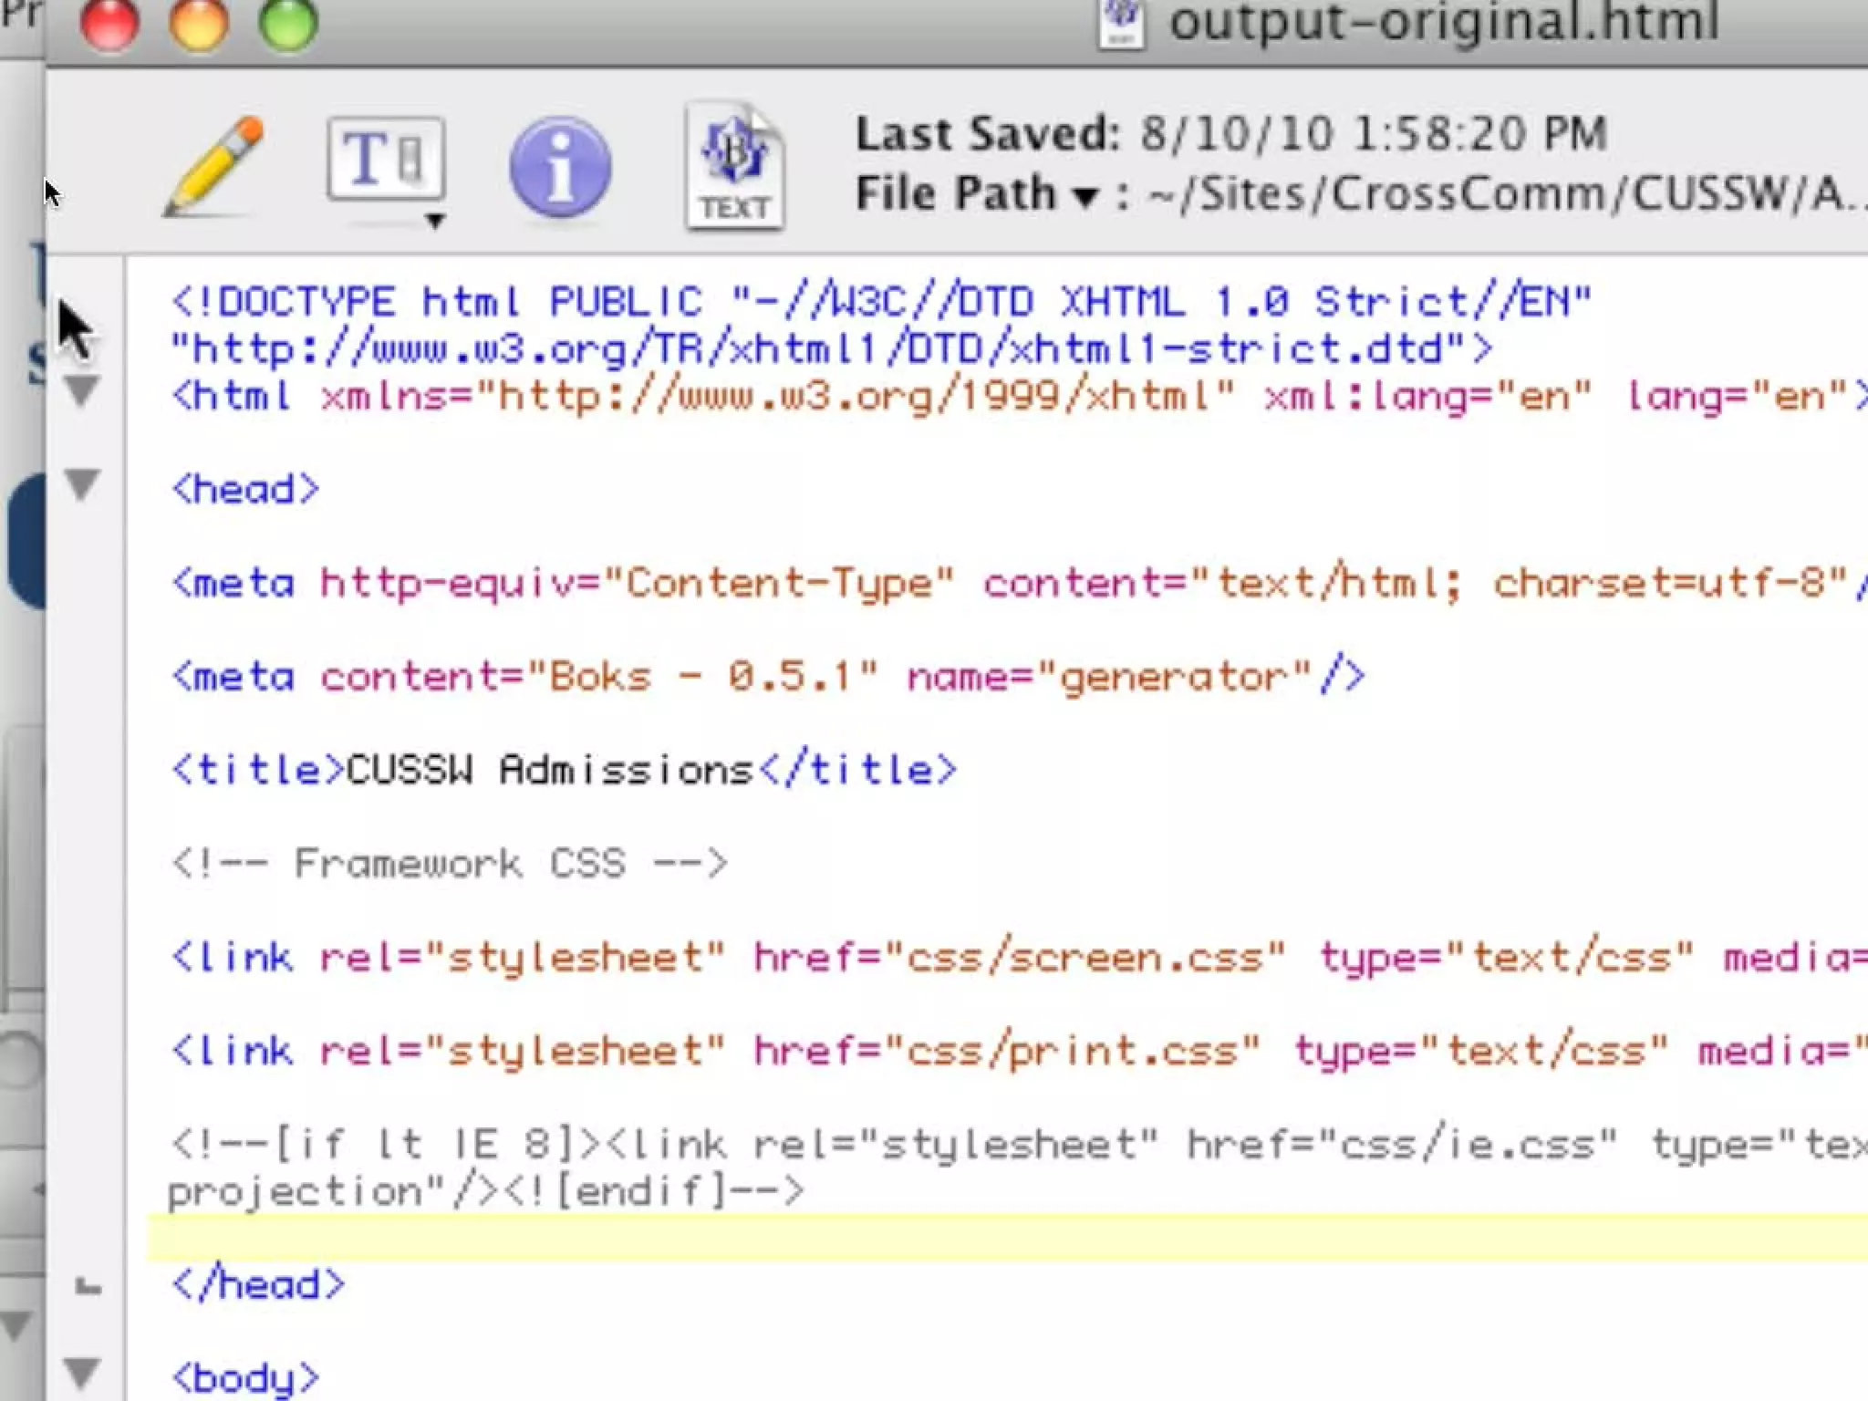Screen dimensions: 1868x1401
Task: Click the Framework CSS comment line
Action: (x=449, y=864)
